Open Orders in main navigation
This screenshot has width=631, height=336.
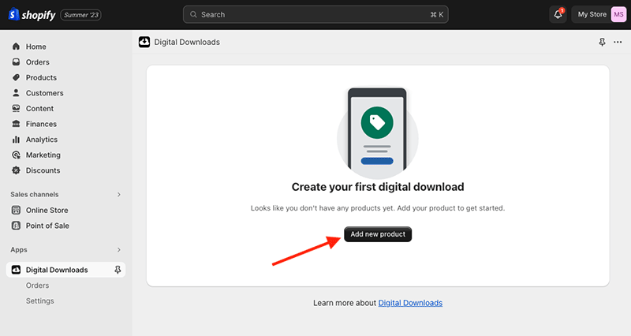click(37, 62)
